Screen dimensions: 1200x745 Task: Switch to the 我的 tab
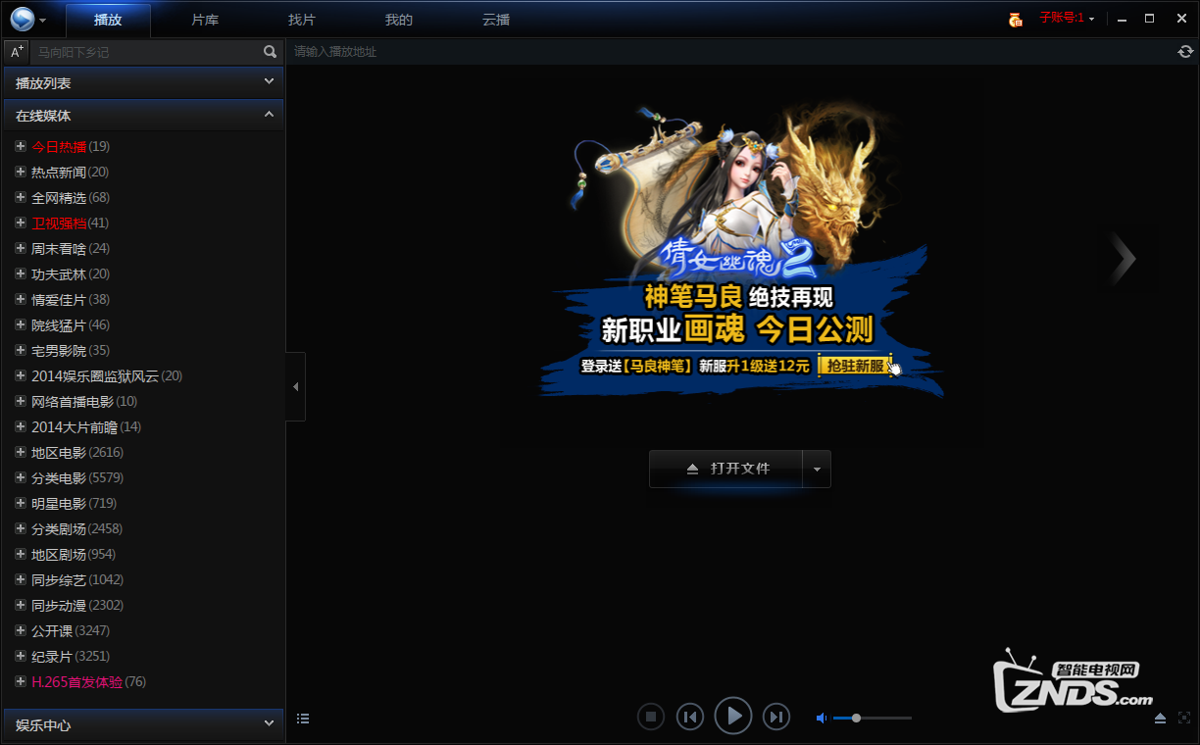pos(399,20)
